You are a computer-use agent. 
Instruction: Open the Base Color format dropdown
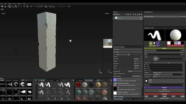(137, 59)
